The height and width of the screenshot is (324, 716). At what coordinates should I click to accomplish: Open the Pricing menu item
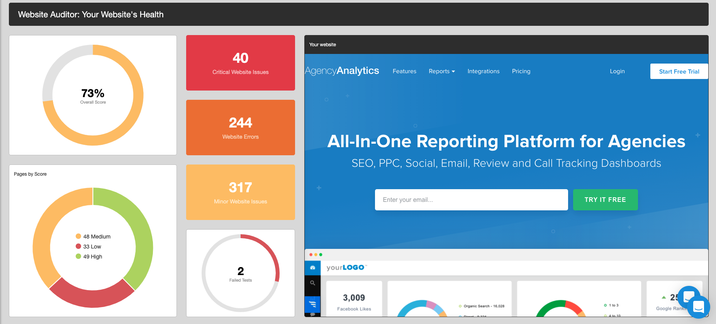521,71
